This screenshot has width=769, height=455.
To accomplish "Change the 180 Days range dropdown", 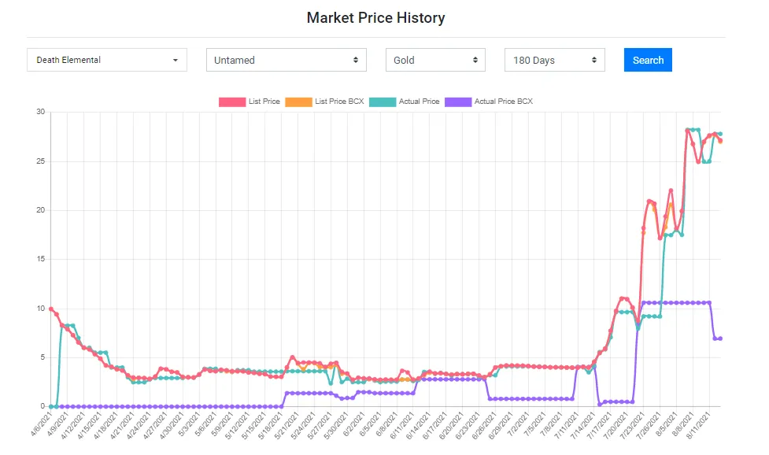I will (554, 61).
